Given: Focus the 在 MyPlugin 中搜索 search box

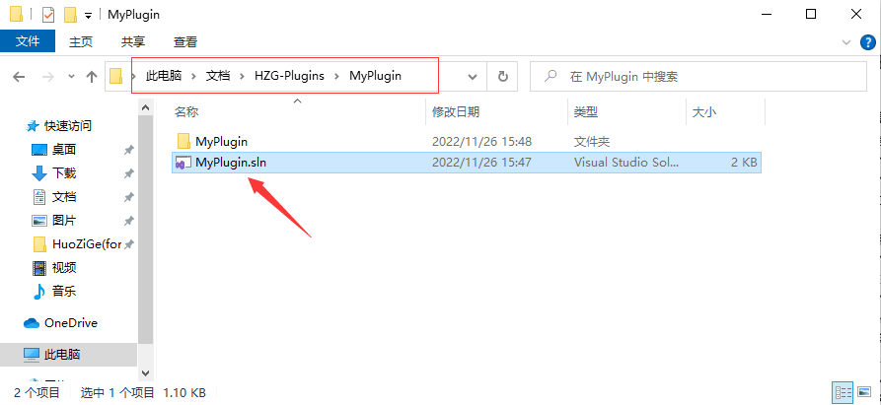Looking at the screenshot, I should (697, 76).
